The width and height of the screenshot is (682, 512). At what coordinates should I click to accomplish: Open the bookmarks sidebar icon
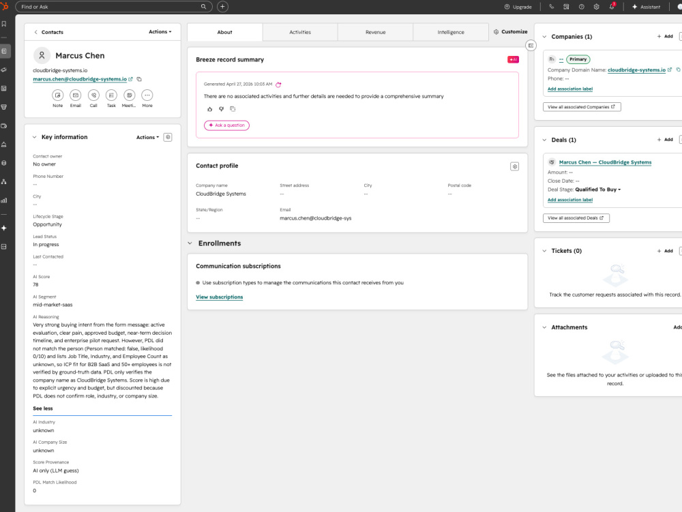[x=4, y=24]
